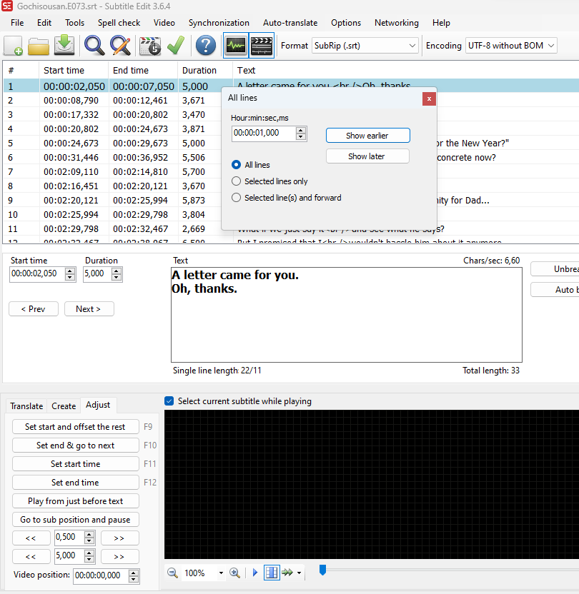Open Replace with the magnifier-and-pencil icon
The image size is (579, 594).
point(120,46)
